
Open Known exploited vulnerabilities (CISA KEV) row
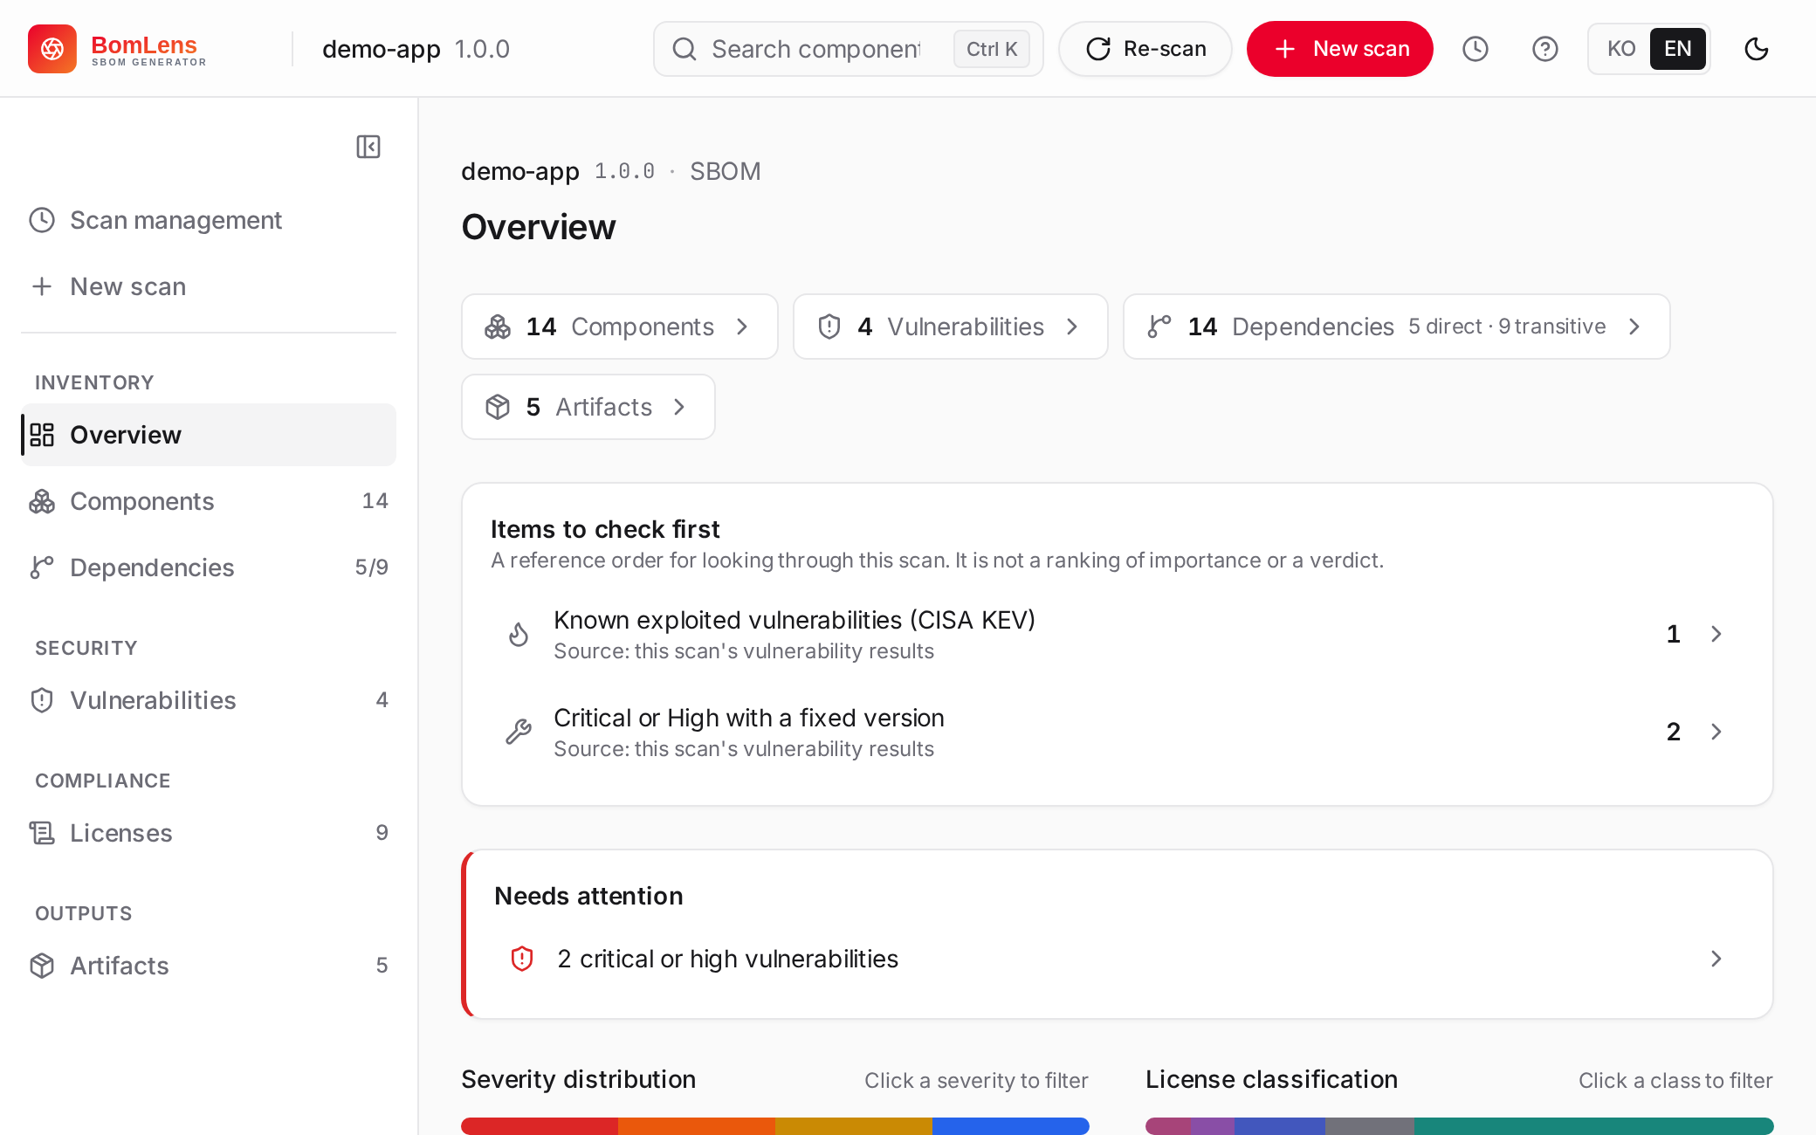coord(1118,634)
